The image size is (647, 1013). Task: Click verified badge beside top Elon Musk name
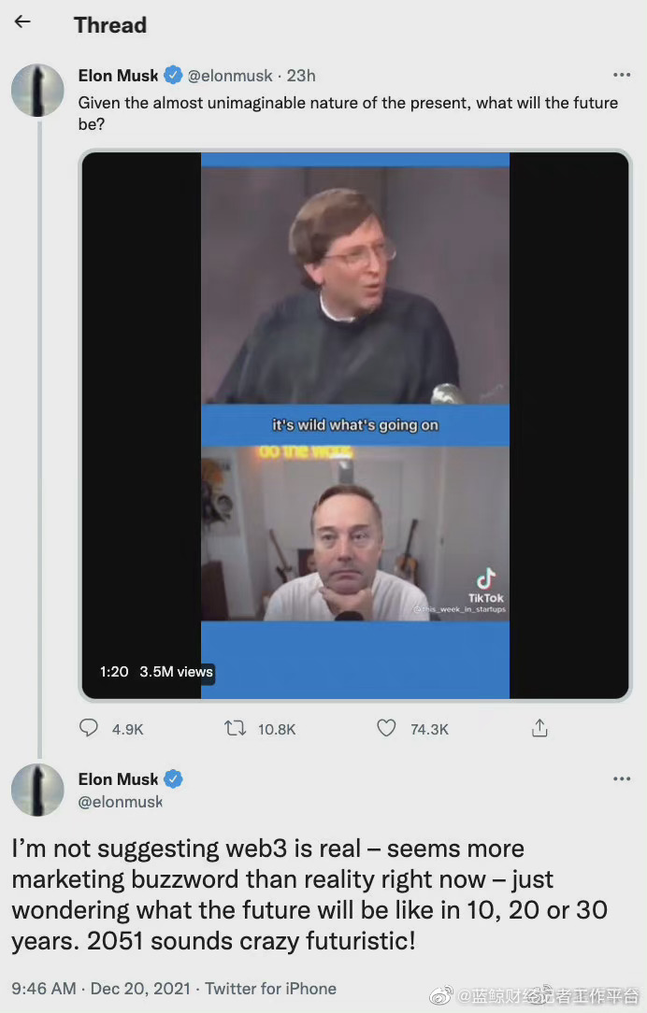point(173,76)
